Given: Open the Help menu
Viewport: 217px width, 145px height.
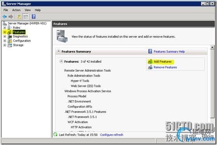Looking at the screenshot, I should 38,10.
